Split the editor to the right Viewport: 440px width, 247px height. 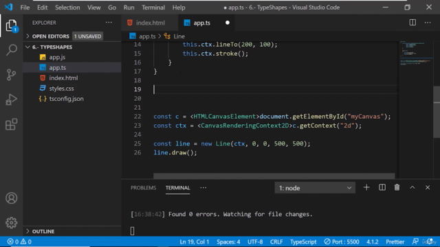[412, 23]
